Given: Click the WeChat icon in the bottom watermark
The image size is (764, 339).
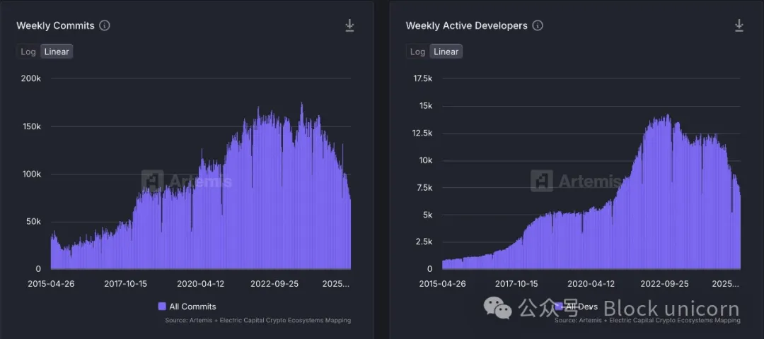Looking at the screenshot, I should coord(497,308).
